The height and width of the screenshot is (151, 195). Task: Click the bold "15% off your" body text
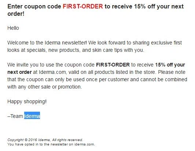[x=170, y=65]
